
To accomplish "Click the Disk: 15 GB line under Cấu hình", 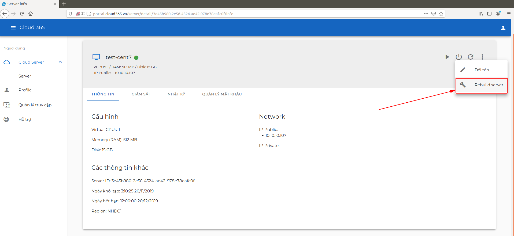I will (x=102, y=150).
